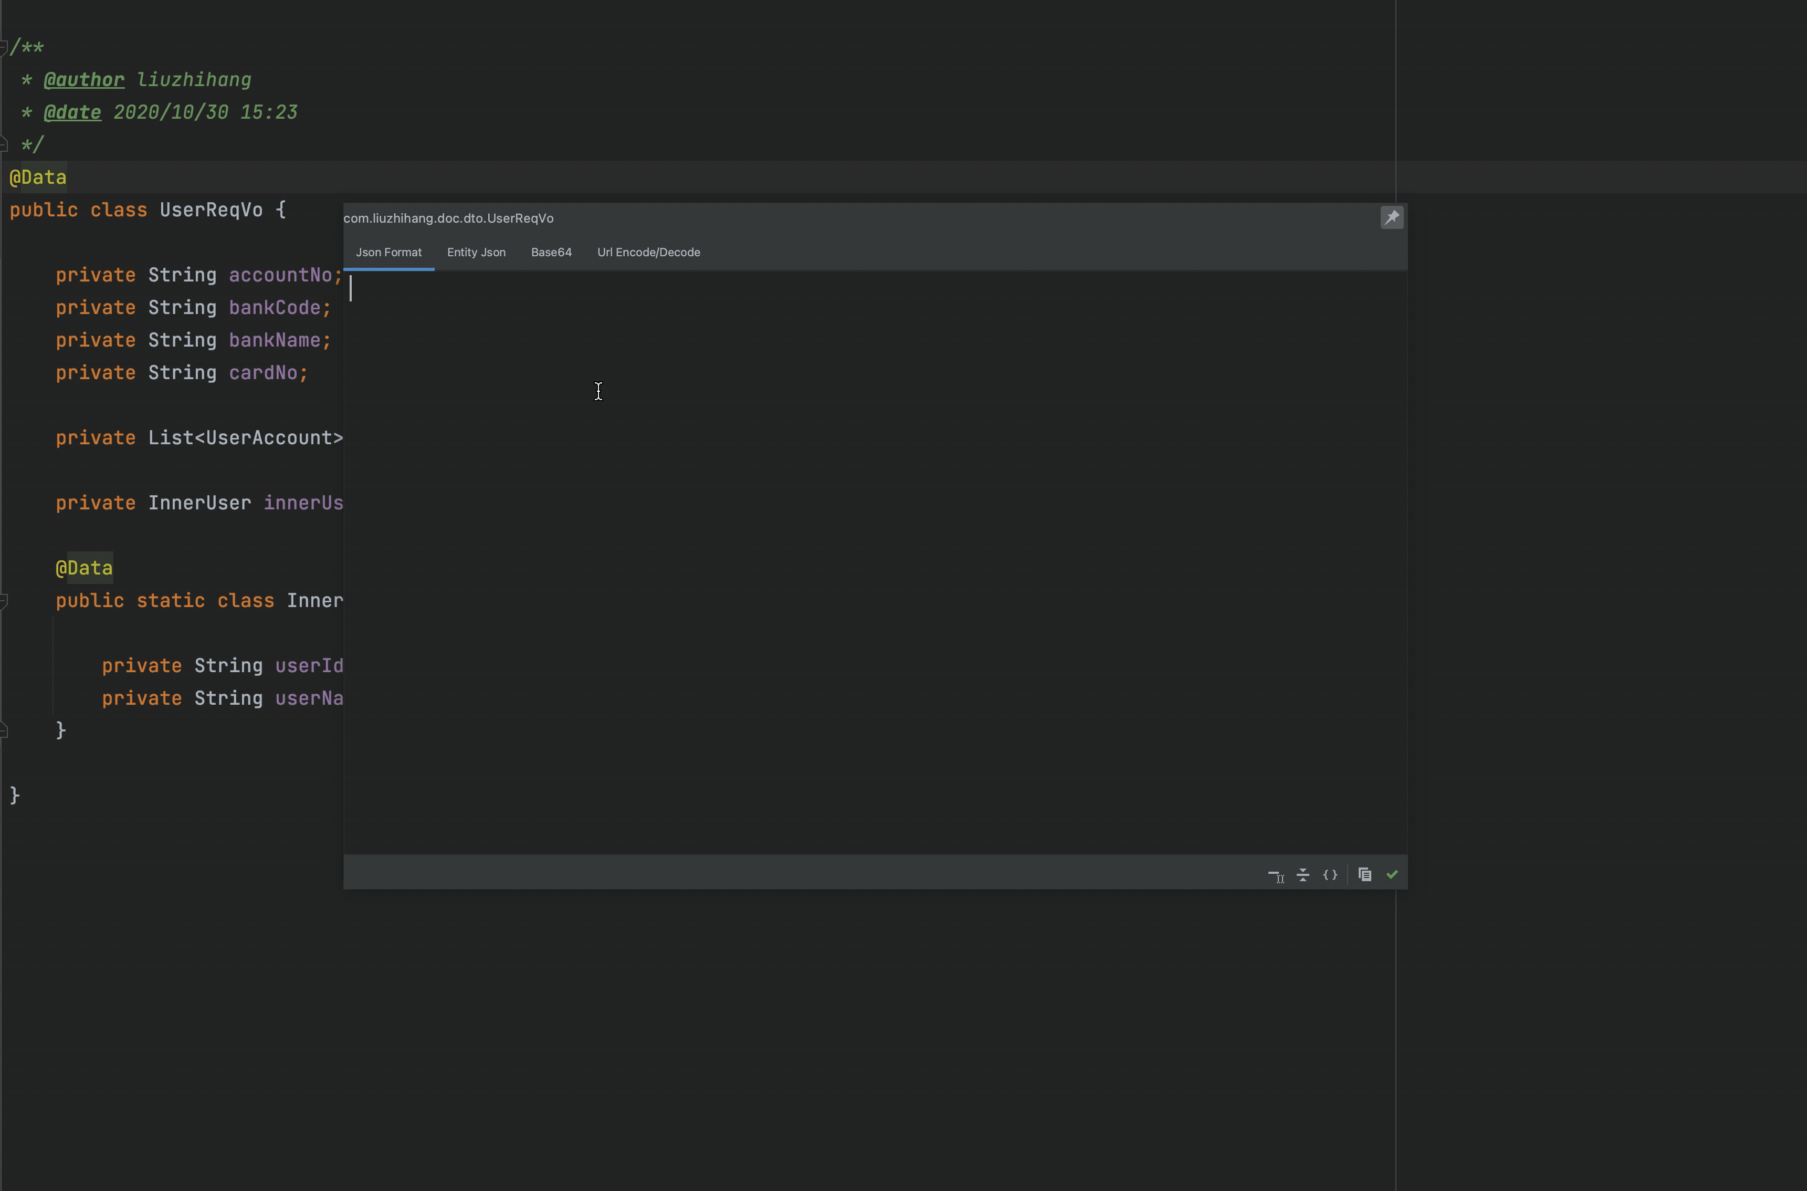Image resolution: width=1807 pixels, height=1191 pixels.
Task: Click the cardNo field name
Action: coord(264,373)
